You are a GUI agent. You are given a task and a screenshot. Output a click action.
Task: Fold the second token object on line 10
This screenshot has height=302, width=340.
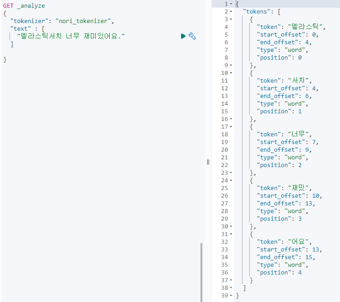tap(231, 73)
